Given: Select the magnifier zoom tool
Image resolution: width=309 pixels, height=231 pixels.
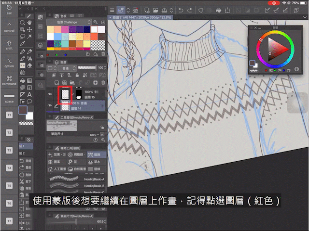Looking at the screenshot, I should (22, 22).
